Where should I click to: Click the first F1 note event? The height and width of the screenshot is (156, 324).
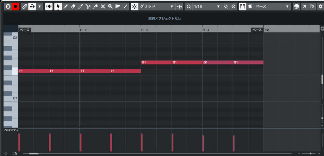(x=33, y=71)
